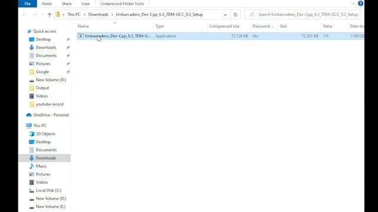Open the address bar history dropdown
This screenshot has height=212, width=378.
tap(225, 15)
